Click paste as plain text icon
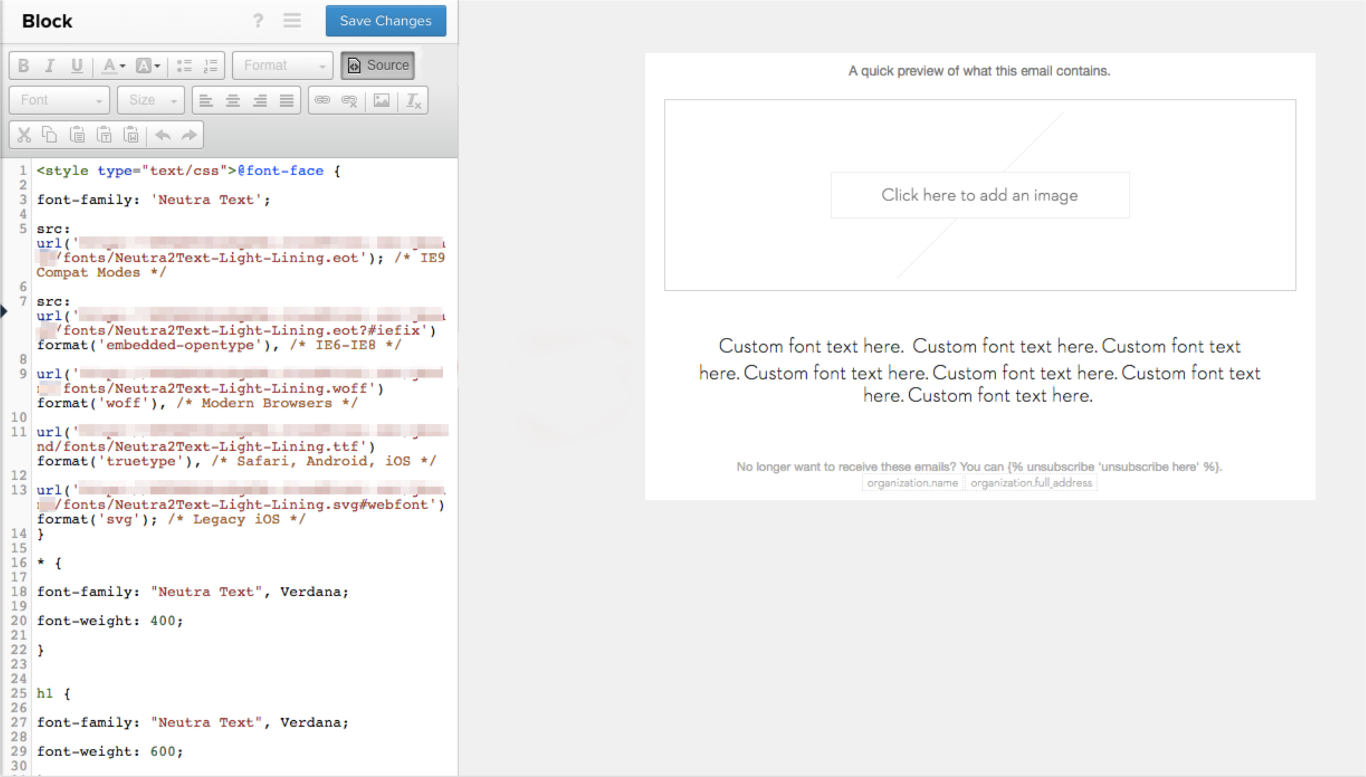This screenshot has height=777, width=1366. click(x=104, y=135)
